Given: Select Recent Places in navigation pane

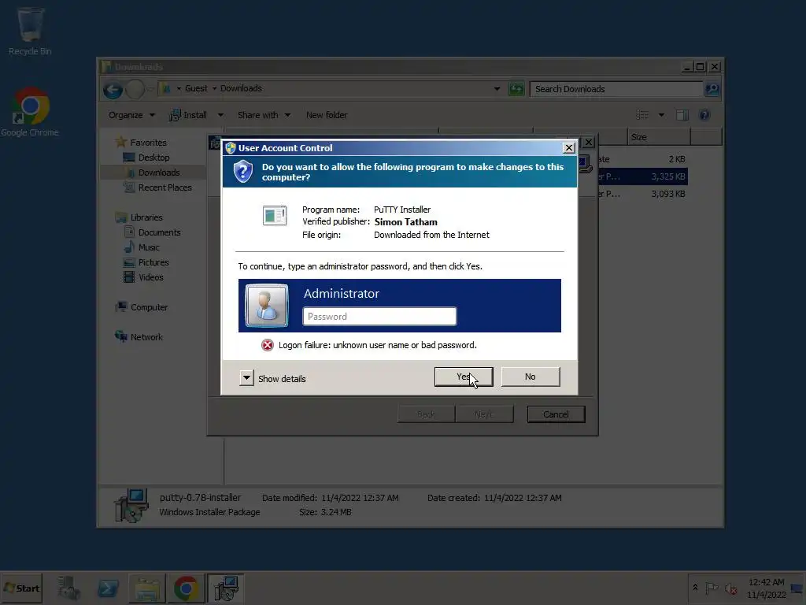Looking at the screenshot, I should 165,187.
